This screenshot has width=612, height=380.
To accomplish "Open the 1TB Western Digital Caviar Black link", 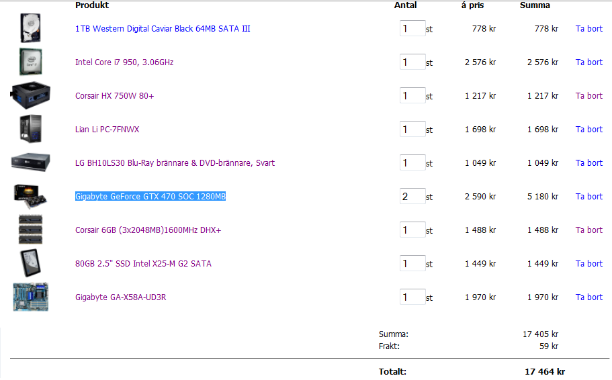I will pyautogui.click(x=163, y=29).
